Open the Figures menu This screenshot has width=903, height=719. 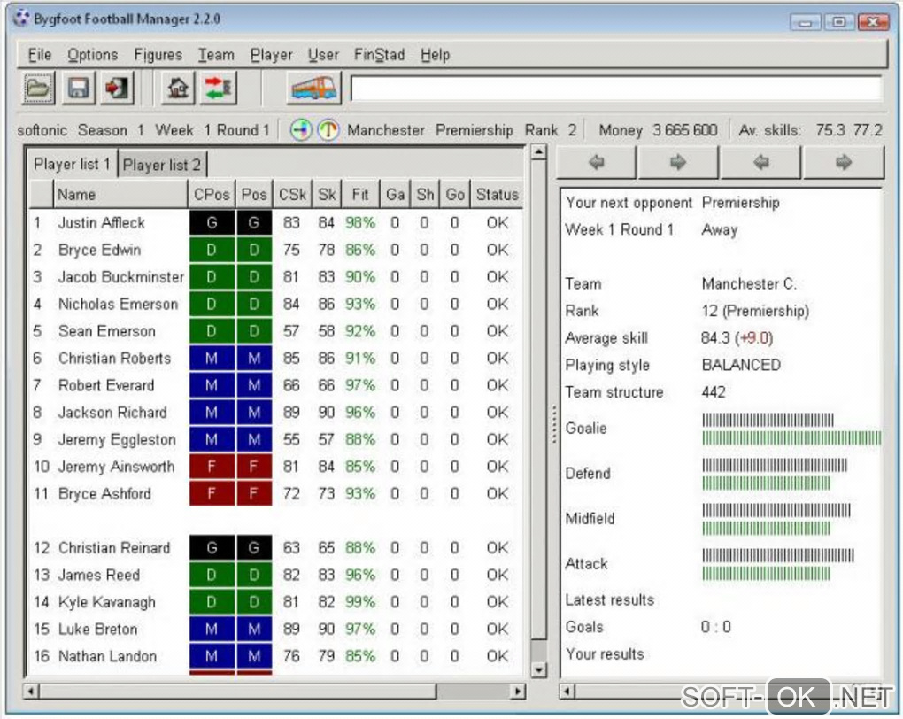158,55
